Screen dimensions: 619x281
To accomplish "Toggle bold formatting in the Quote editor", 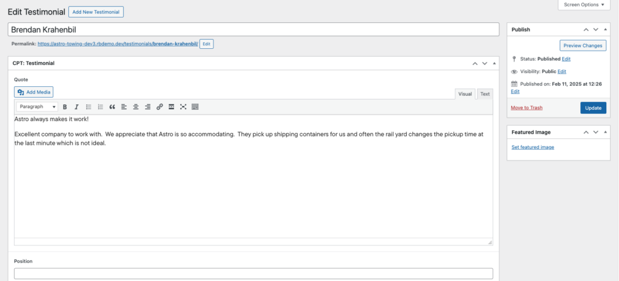I will tap(65, 107).
